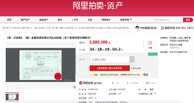The height and width of the screenshot is (103, 194).
Task: Click the 阿里拍卖 logo in info bar
Action: tap(86, 83)
